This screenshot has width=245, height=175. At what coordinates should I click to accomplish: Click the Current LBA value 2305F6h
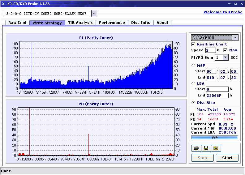(227, 132)
